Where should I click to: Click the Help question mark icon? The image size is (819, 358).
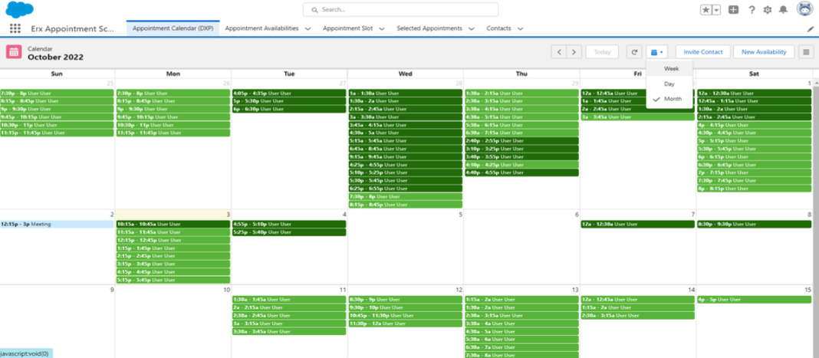[752, 10]
